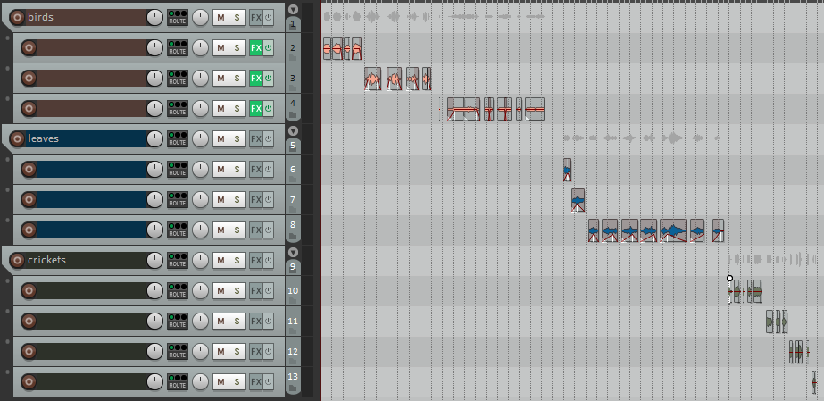Bypass FX on track 3

click(268, 79)
